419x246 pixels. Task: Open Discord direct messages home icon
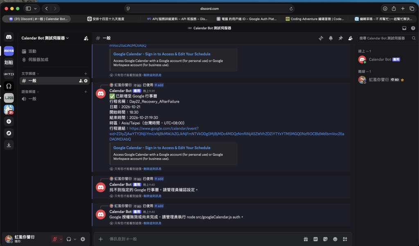tap(9, 37)
